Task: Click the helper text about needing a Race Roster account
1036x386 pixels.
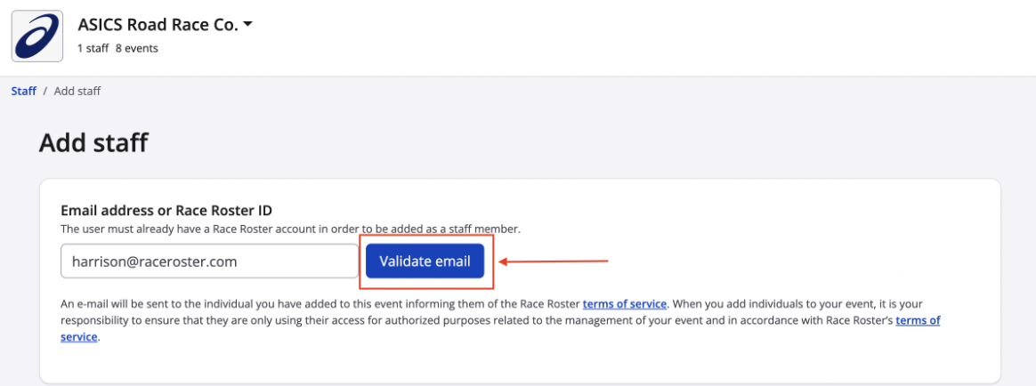Action: pyautogui.click(x=290, y=229)
